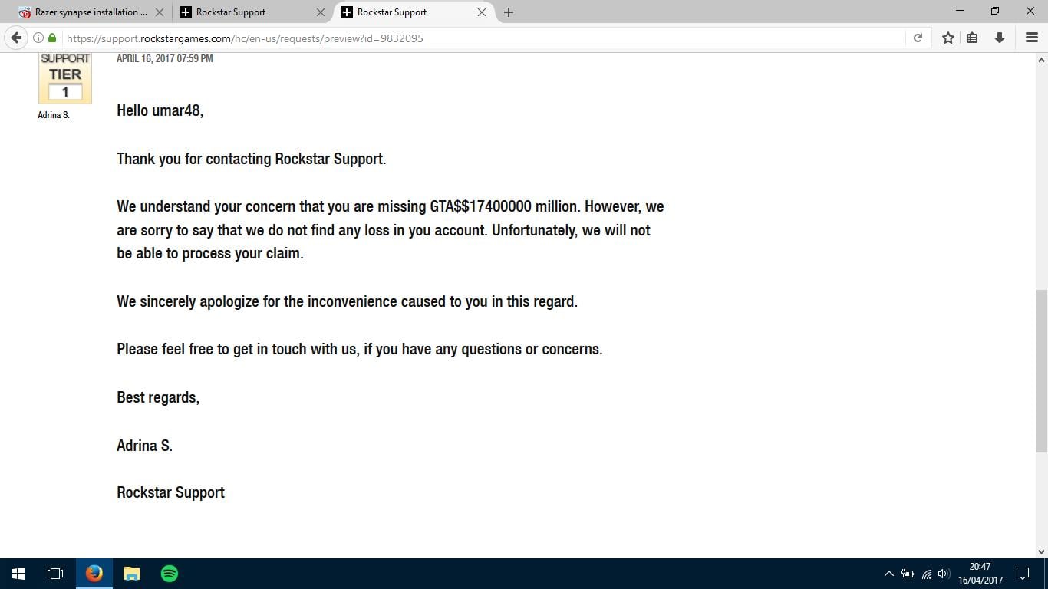Expand hidden icons in the system tray
This screenshot has height=589, width=1048.
pos(889,573)
